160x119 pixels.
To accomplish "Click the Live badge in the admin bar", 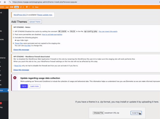I will pyautogui.click(x=17, y=7).
